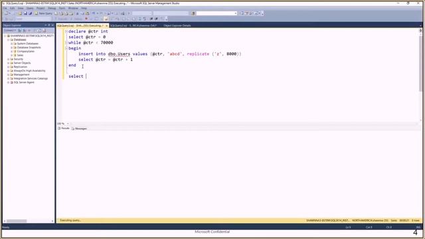Viewport: 425px width, 239px height.
Task: Open the Connect dropdown in Object Explorer
Action: click(x=10, y=31)
